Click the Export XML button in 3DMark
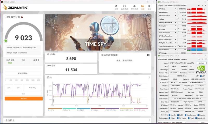 tap(32, 88)
